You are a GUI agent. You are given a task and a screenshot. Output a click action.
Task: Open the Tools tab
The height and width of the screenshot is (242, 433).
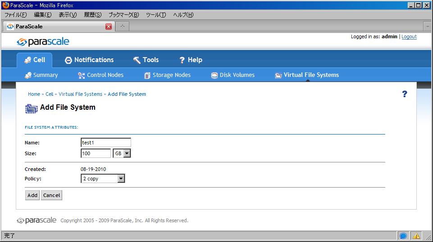point(146,60)
